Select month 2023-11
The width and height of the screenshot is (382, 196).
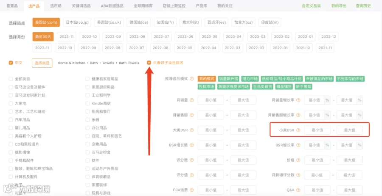67,37
